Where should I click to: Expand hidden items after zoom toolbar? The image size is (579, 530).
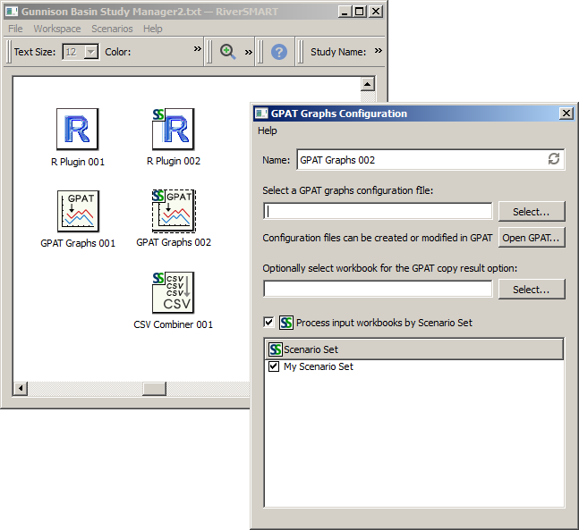249,52
